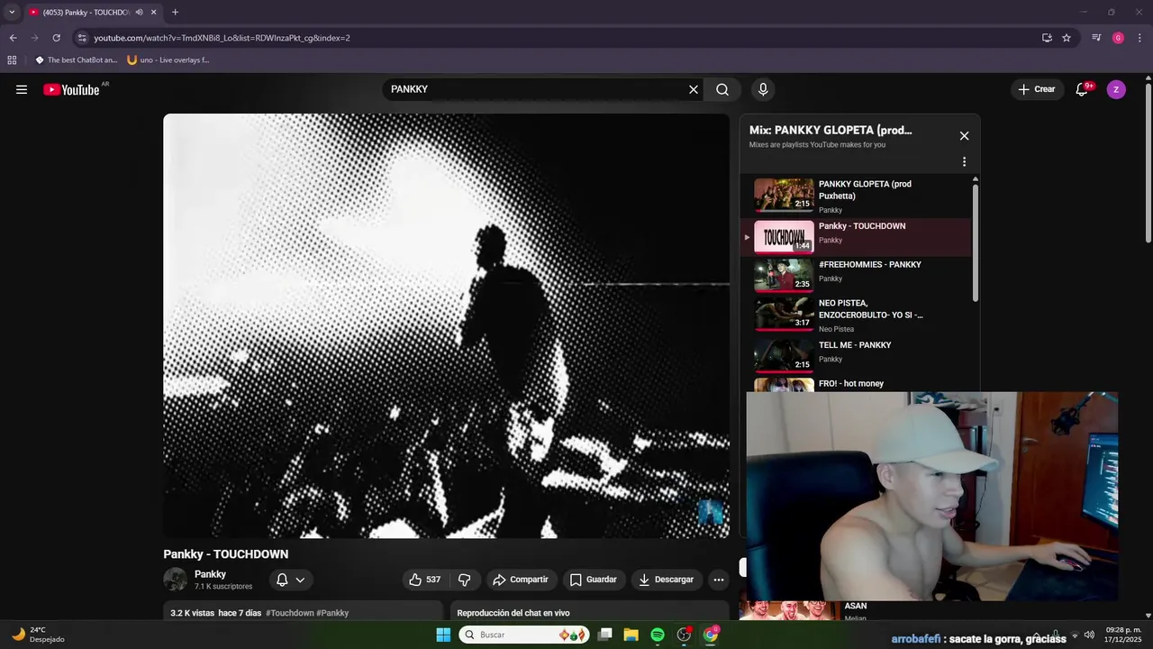Image resolution: width=1153 pixels, height=649 pixels.
Task: Open YouTube notifications bell
Action: (x=1082, y=89)
